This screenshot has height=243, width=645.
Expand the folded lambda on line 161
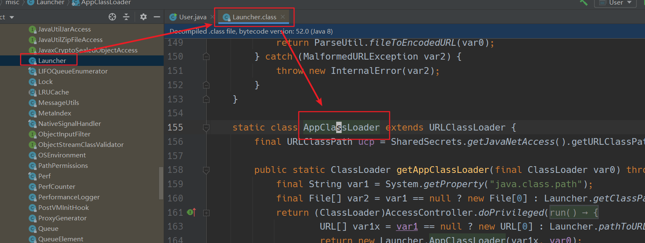206,213
